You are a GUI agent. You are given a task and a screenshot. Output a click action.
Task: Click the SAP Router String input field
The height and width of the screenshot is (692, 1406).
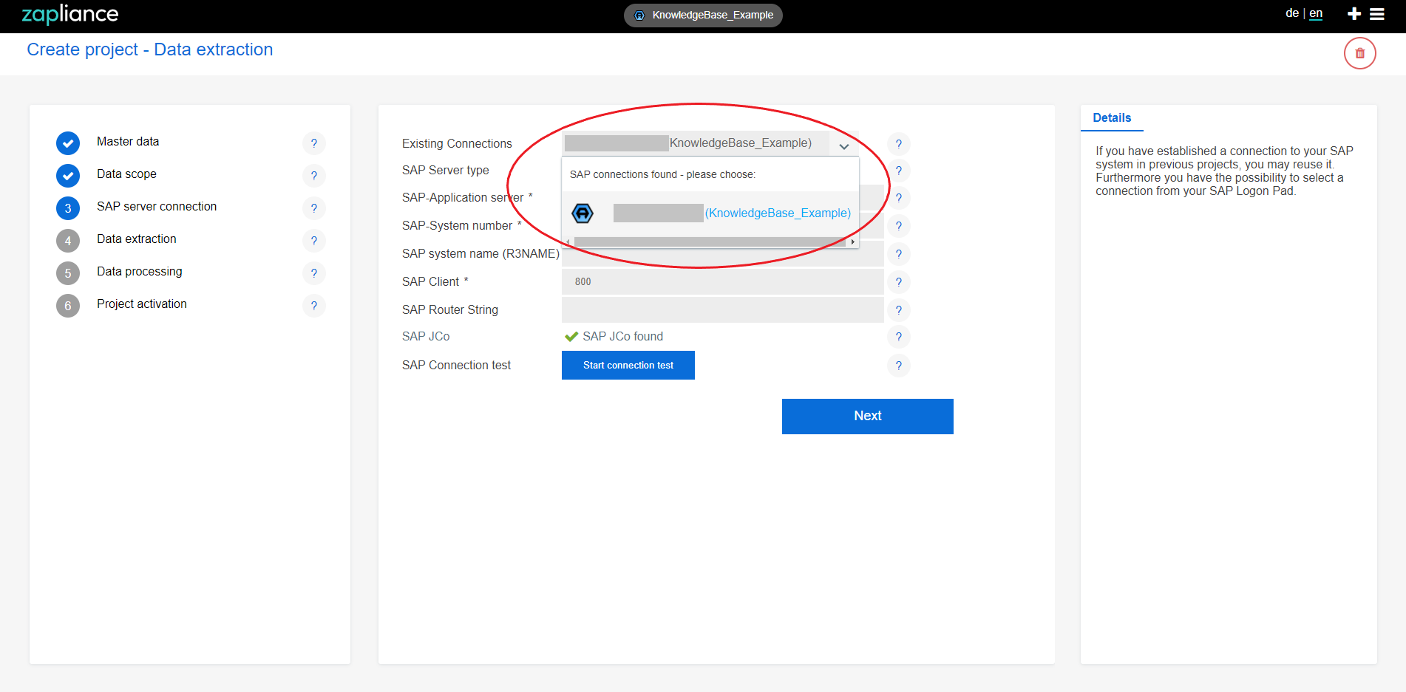point(723,310)
